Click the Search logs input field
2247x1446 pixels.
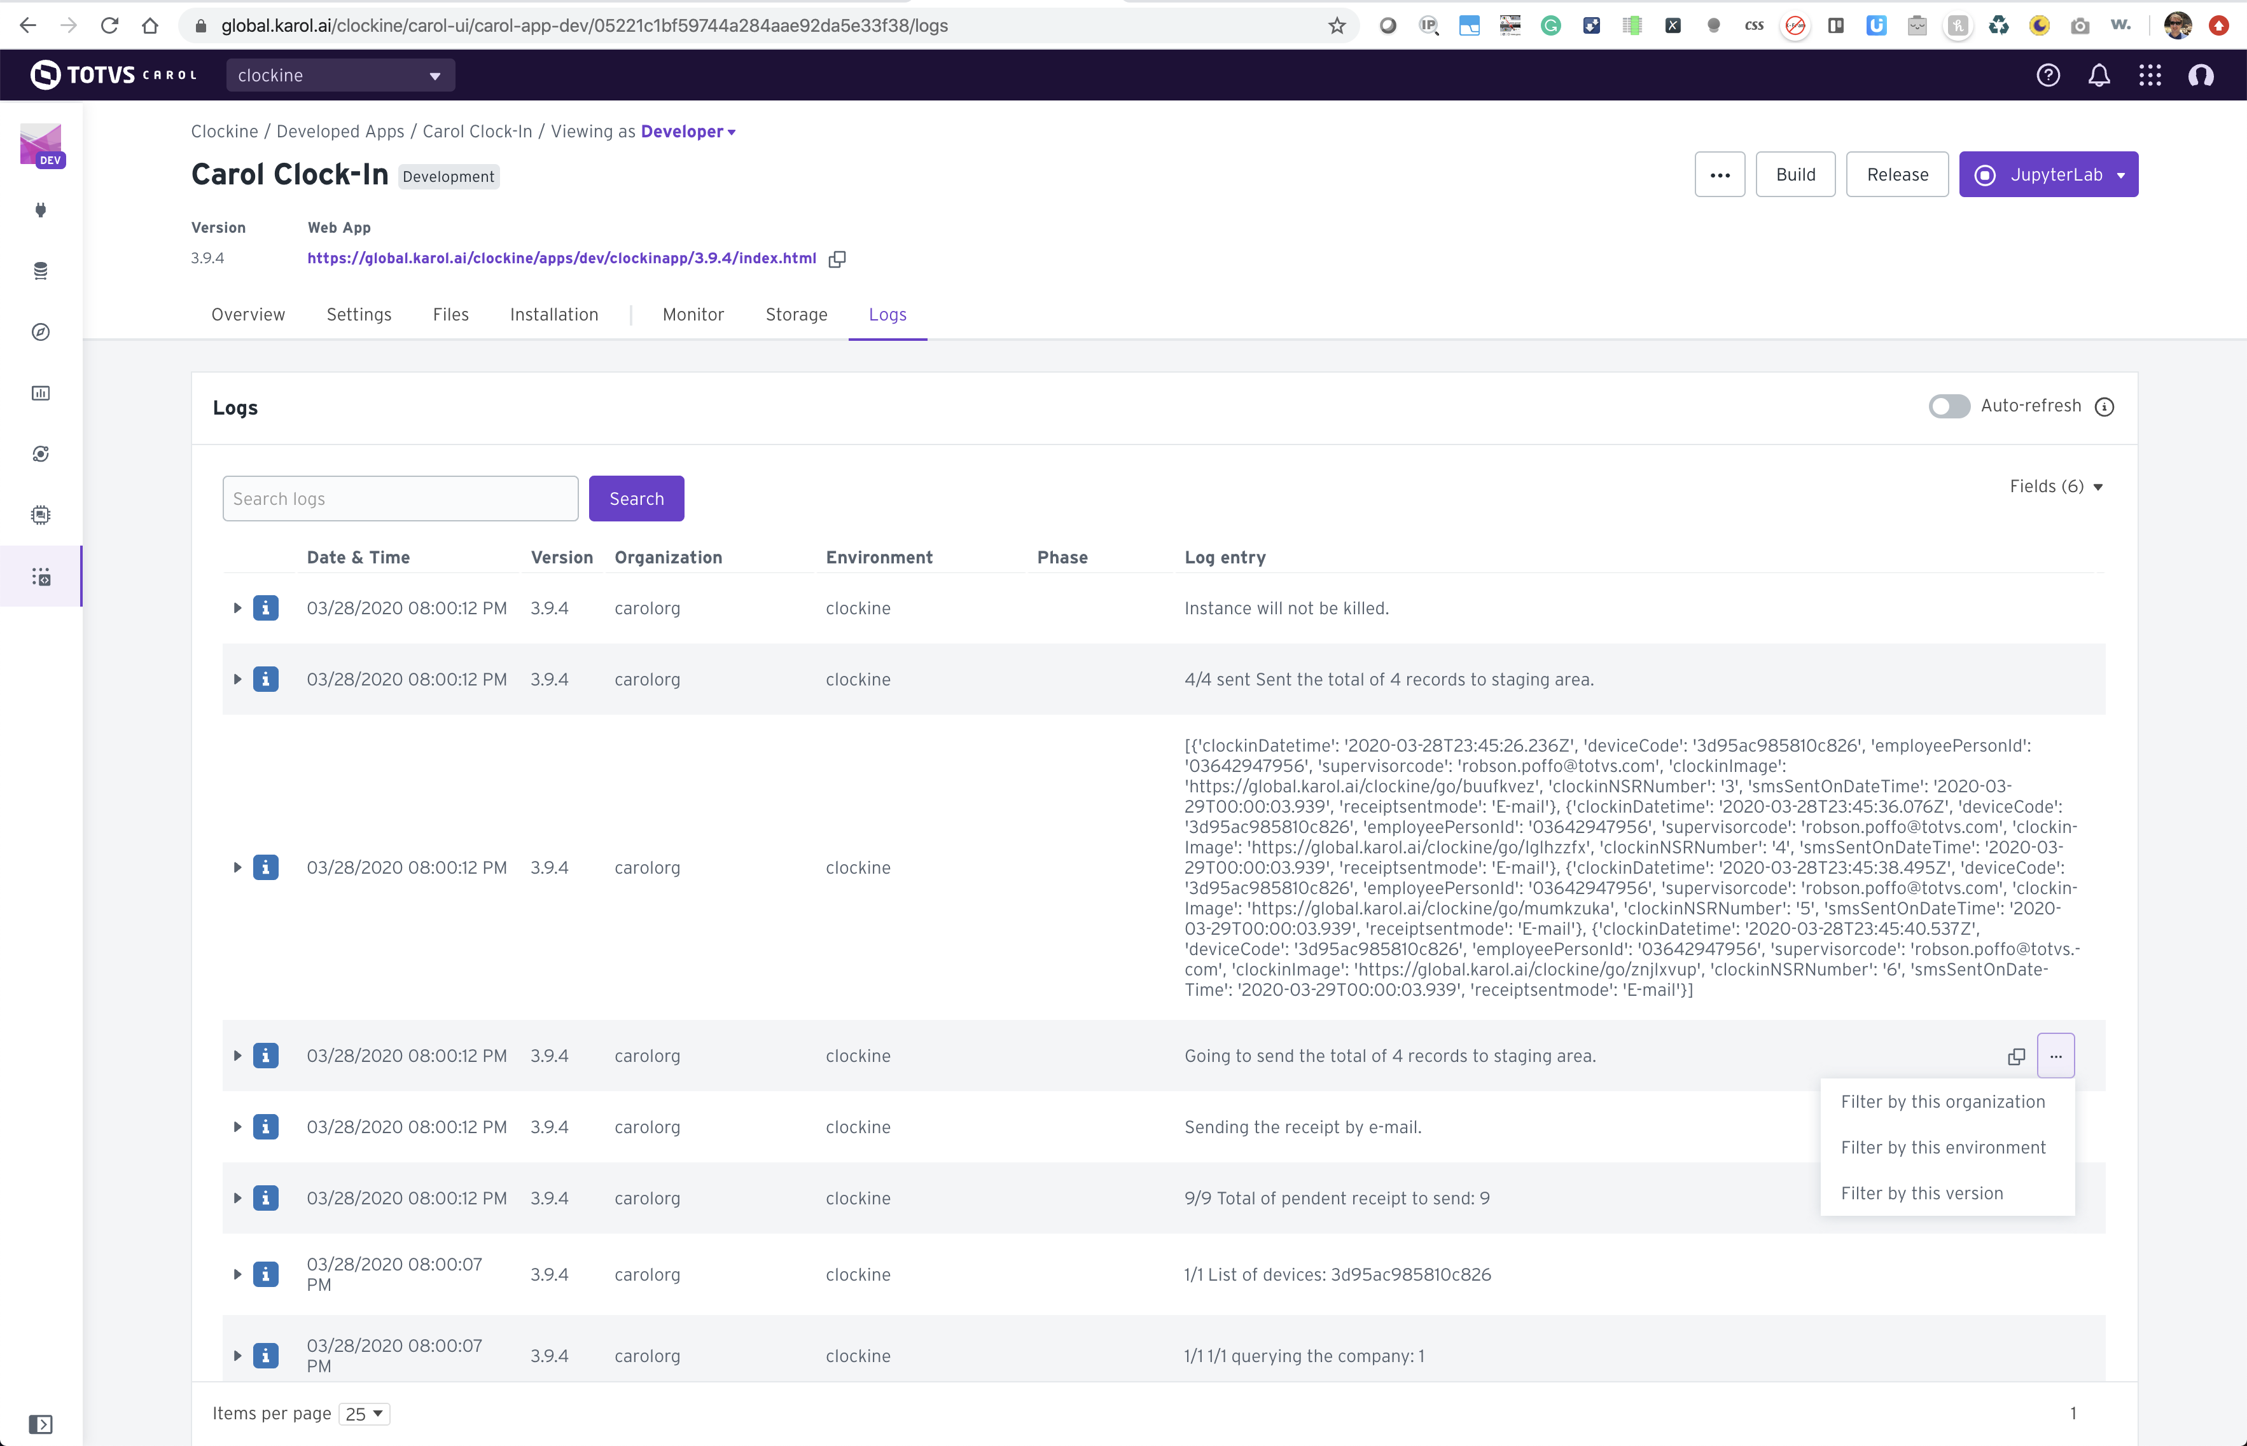400,499
